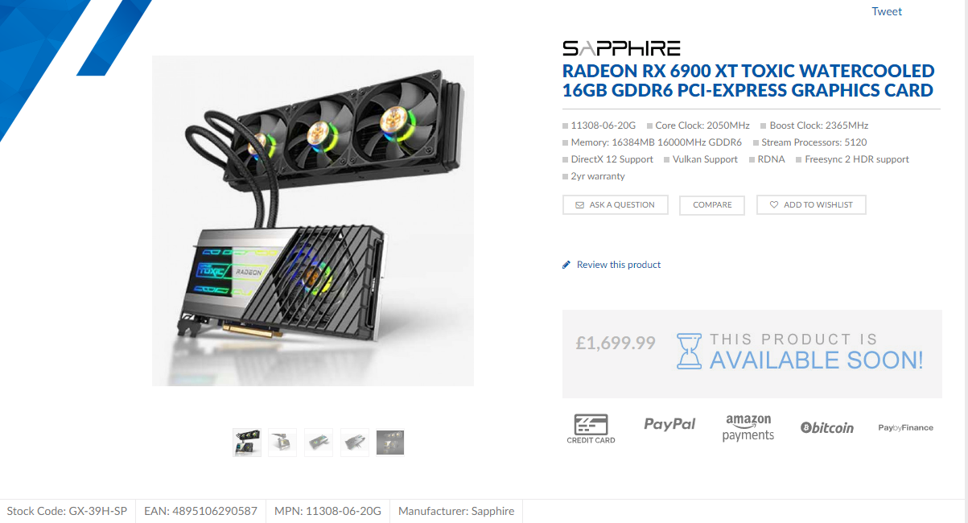Select the first product thumbnail
The height and width of the screenshot is (523, 968).
coord(247,443)
